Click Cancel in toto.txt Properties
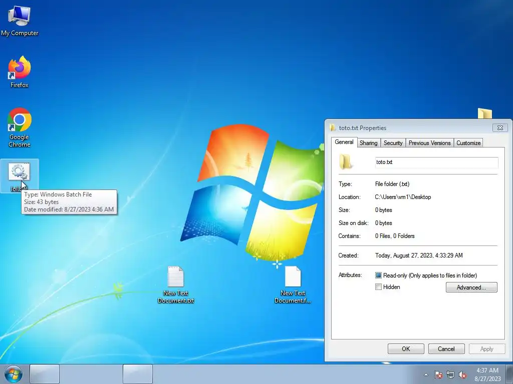513x384 pixels. coord(446,348)
